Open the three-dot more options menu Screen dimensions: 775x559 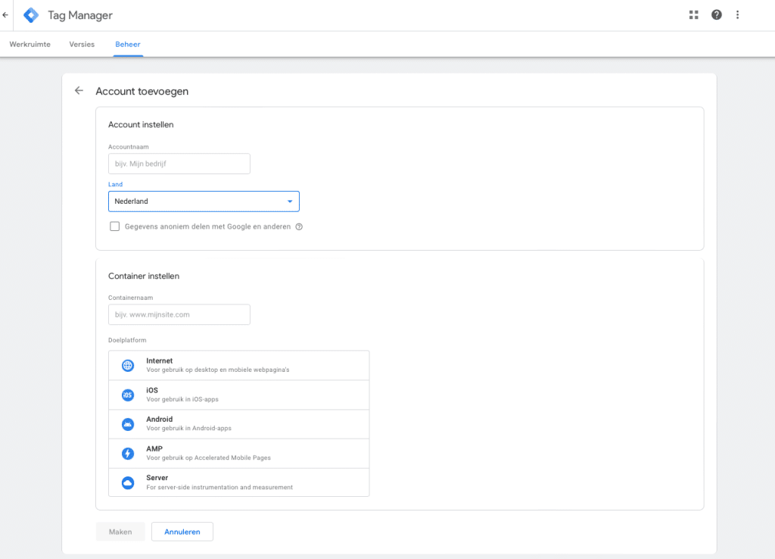[737, 15]
